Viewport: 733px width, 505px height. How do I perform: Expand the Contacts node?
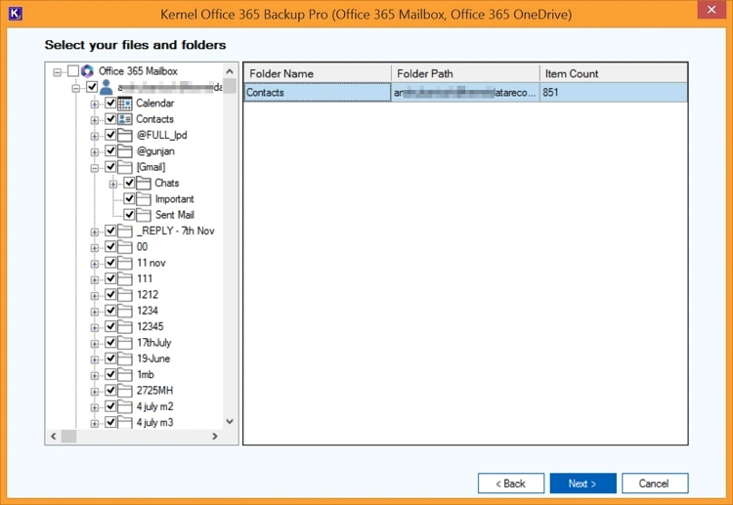(95, 120)
